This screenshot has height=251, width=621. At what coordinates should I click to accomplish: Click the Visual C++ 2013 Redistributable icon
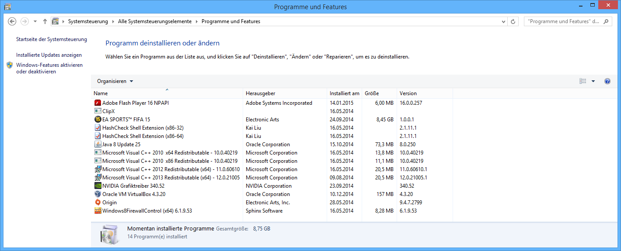click(x=98, y=178)
